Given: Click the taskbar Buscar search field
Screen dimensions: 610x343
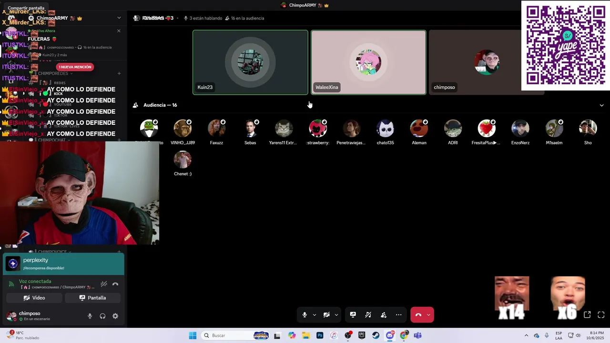Looking at the screenshot, I should point(236,335).
